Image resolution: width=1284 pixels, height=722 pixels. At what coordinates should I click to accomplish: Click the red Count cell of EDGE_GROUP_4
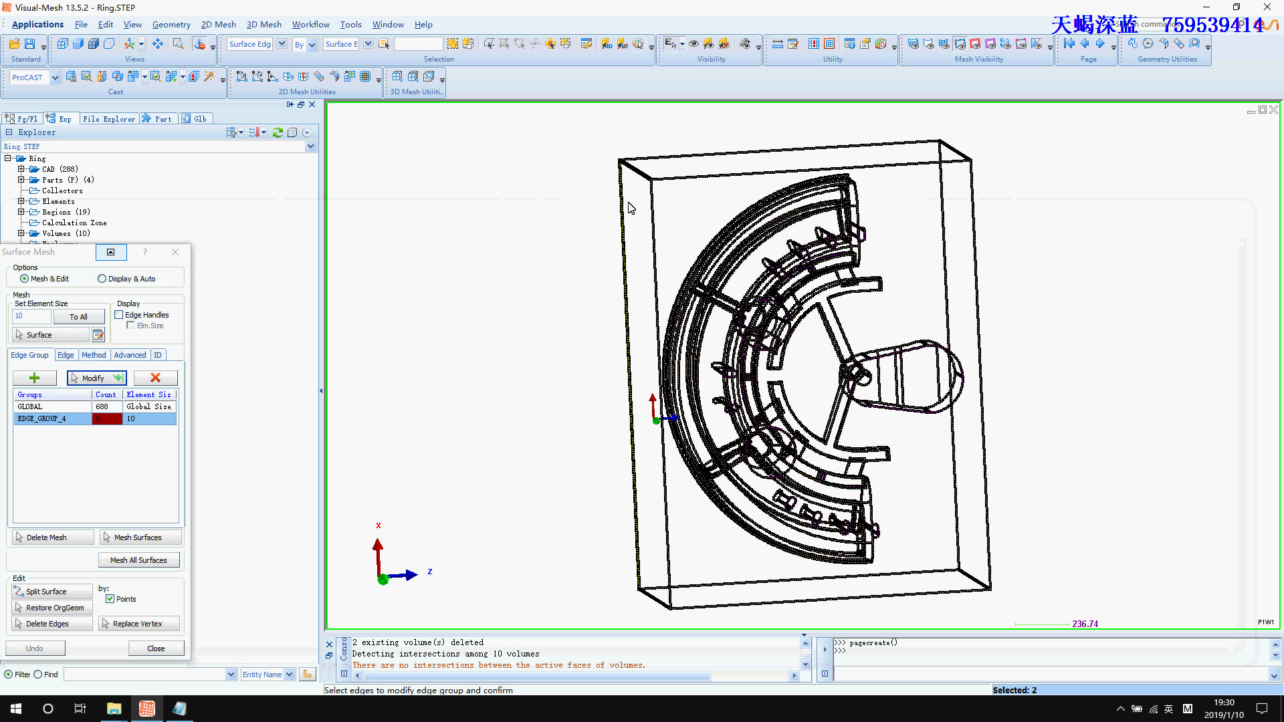(107, 418)
